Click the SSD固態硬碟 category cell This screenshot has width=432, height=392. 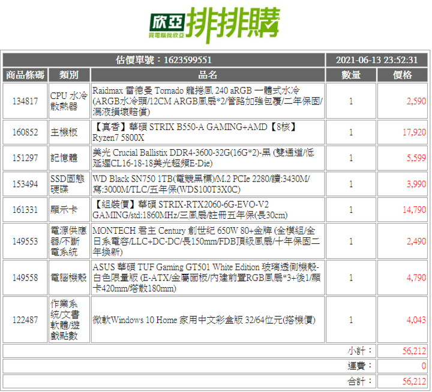point(69,184)
